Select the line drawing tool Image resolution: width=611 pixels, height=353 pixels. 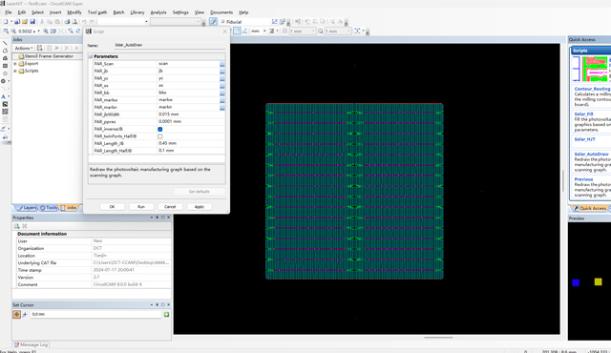[5, 43]
